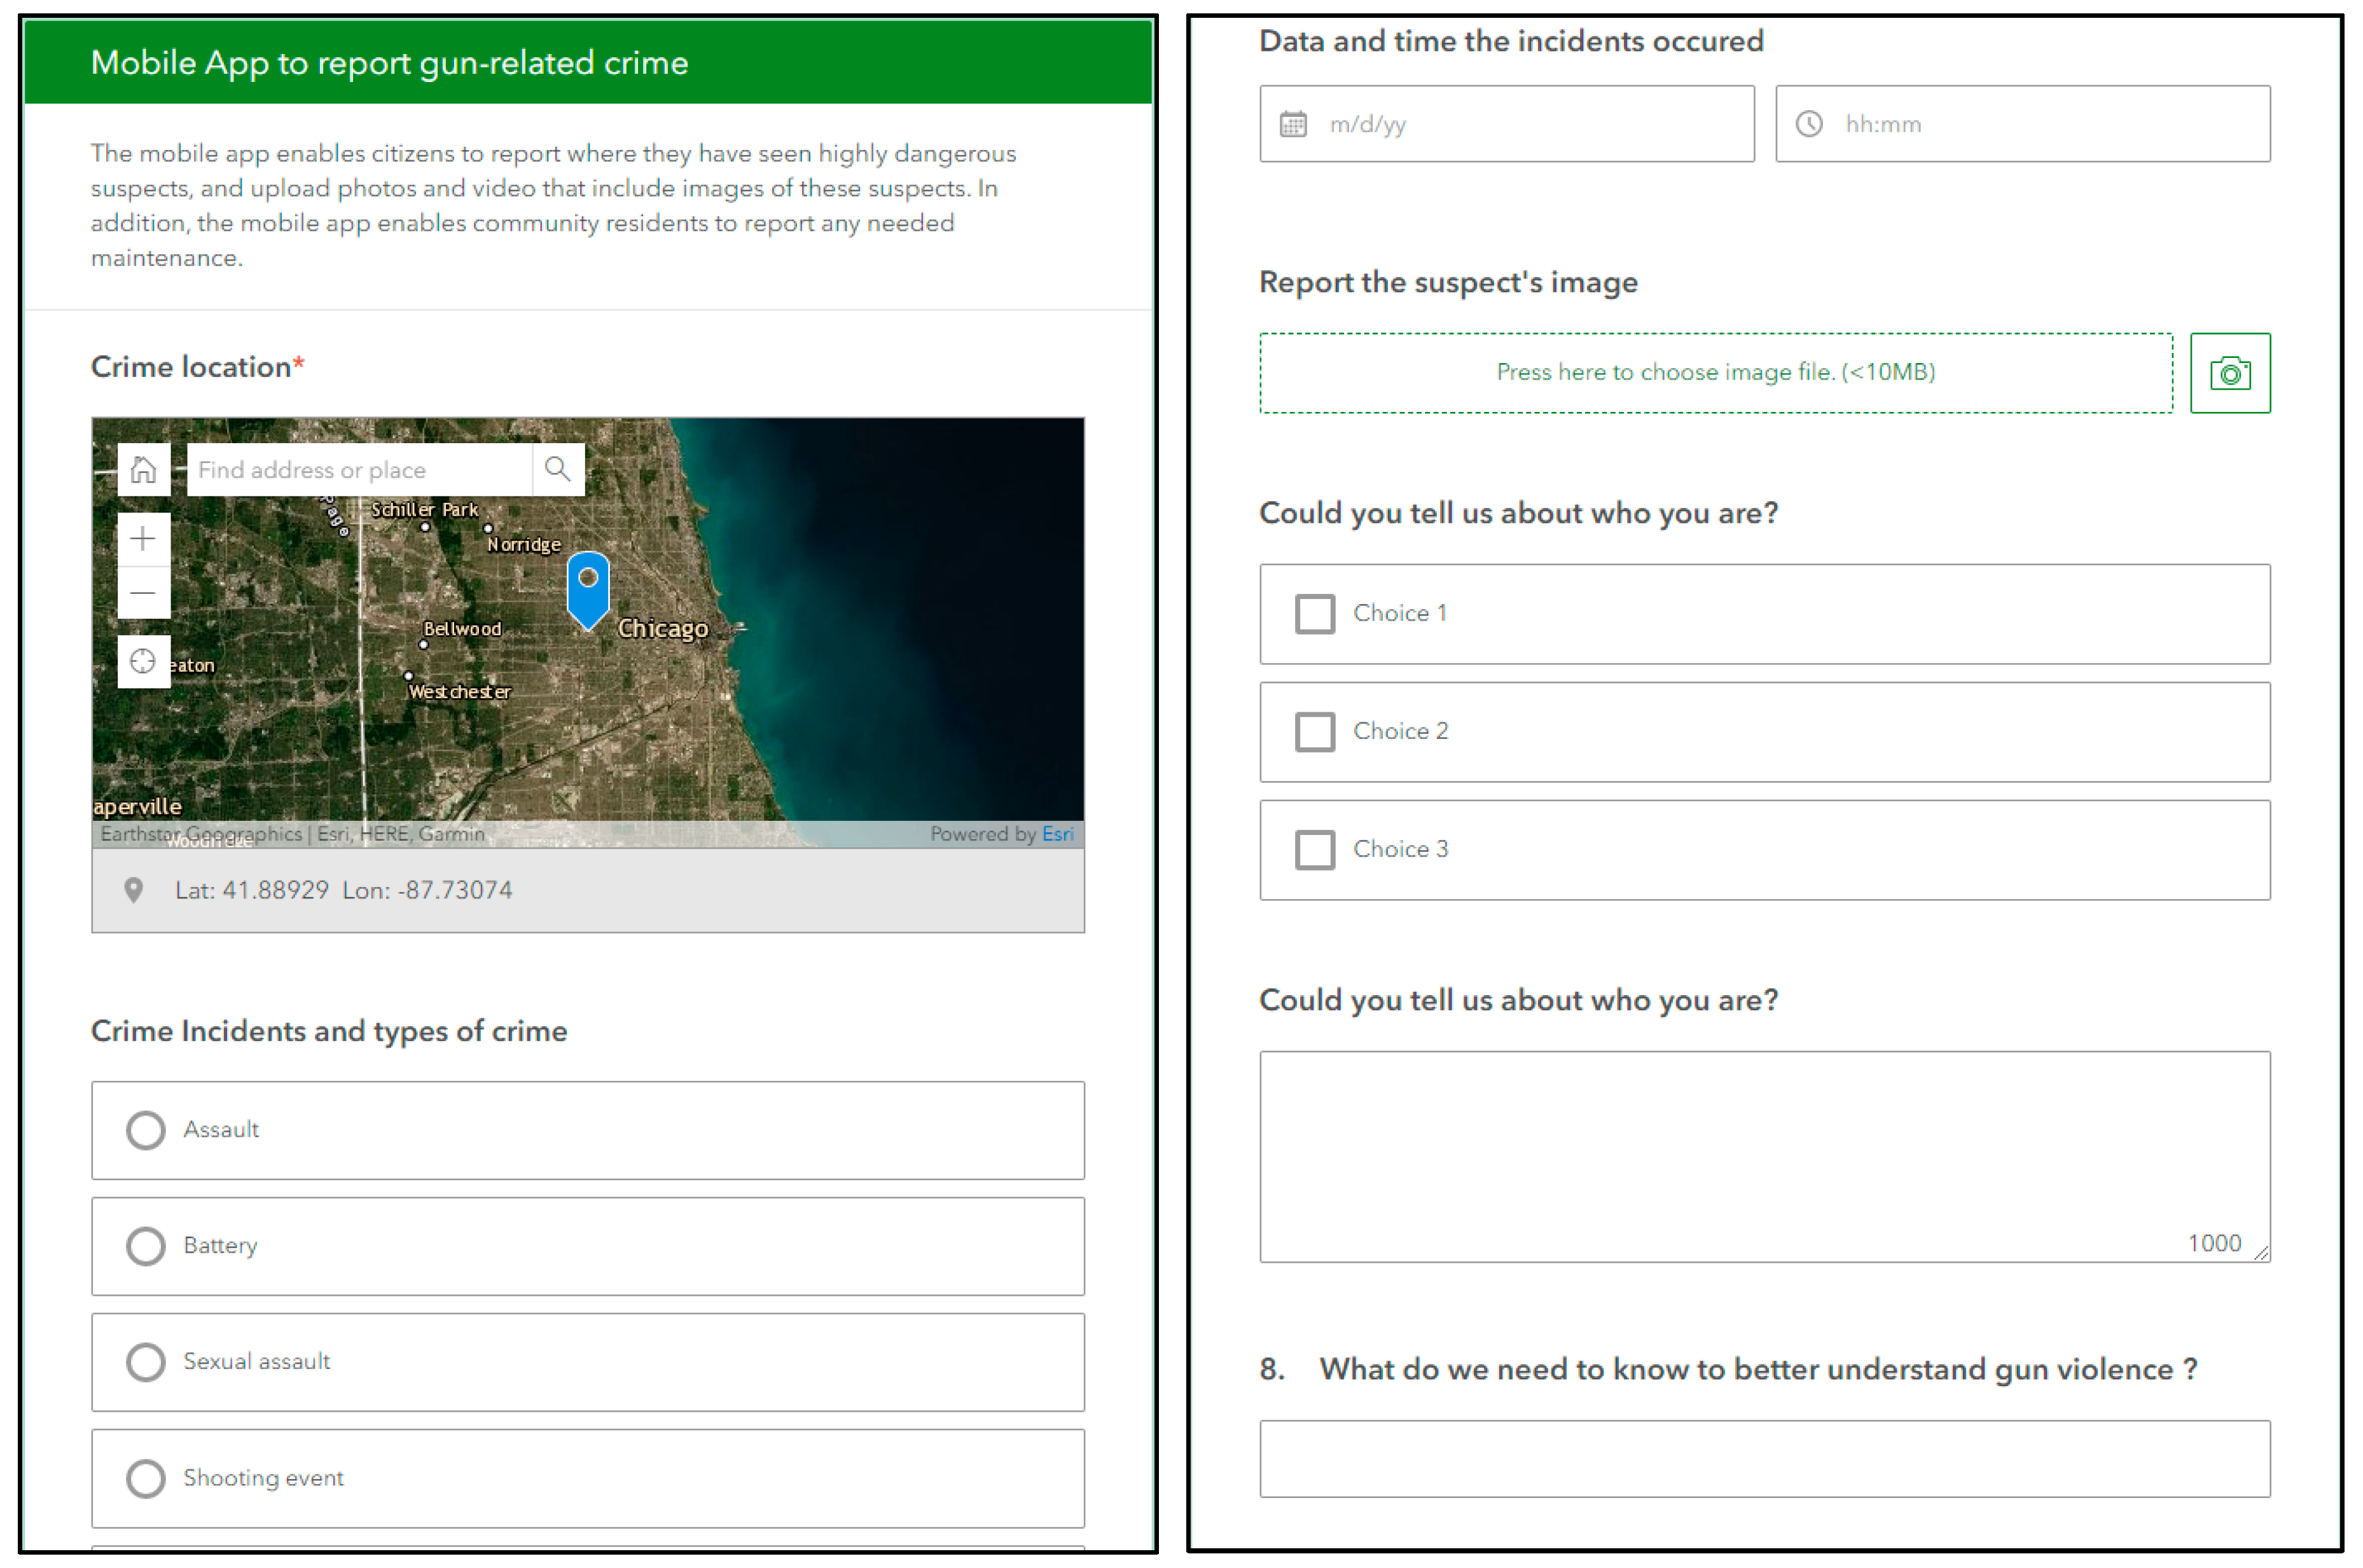Click Mobile App to report gun-related crime title
2363x1568 pixels.
(389, 63)
